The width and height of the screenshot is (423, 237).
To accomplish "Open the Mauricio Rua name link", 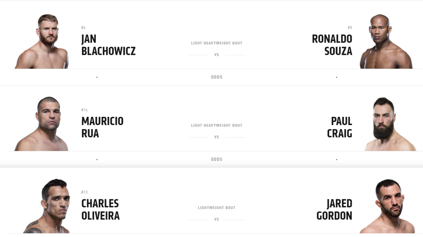I will click(102, 127).
